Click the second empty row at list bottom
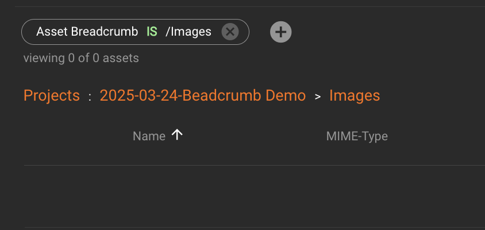The image size is (485, 230). [x=253, y=228]
